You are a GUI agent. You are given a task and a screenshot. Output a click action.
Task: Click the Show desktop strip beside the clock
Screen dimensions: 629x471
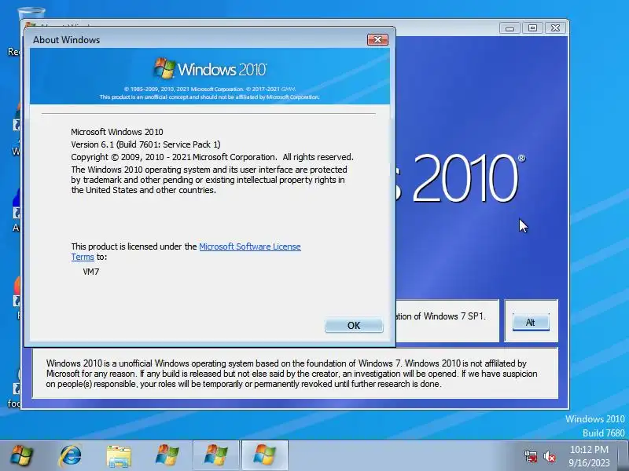pos(623,456)
